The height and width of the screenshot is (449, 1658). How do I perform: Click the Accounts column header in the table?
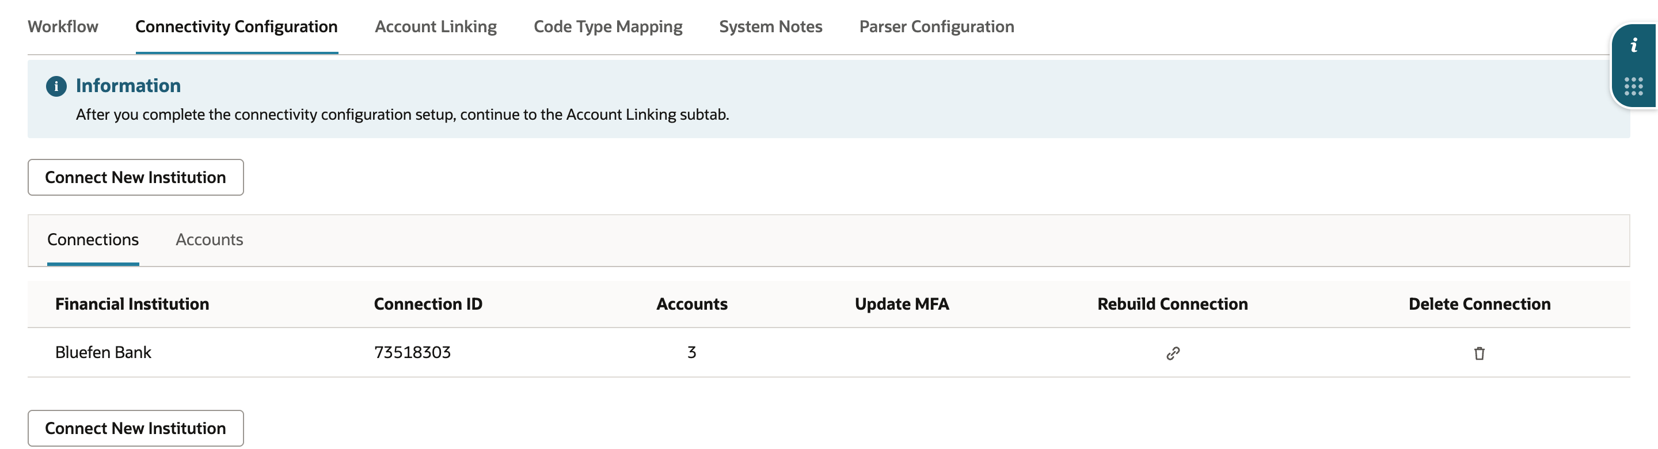692,303
